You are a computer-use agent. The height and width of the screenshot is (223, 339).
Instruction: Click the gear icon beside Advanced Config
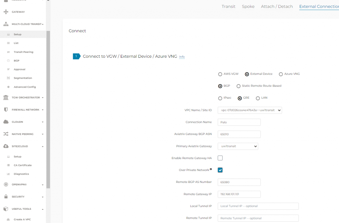coord(8,87)
